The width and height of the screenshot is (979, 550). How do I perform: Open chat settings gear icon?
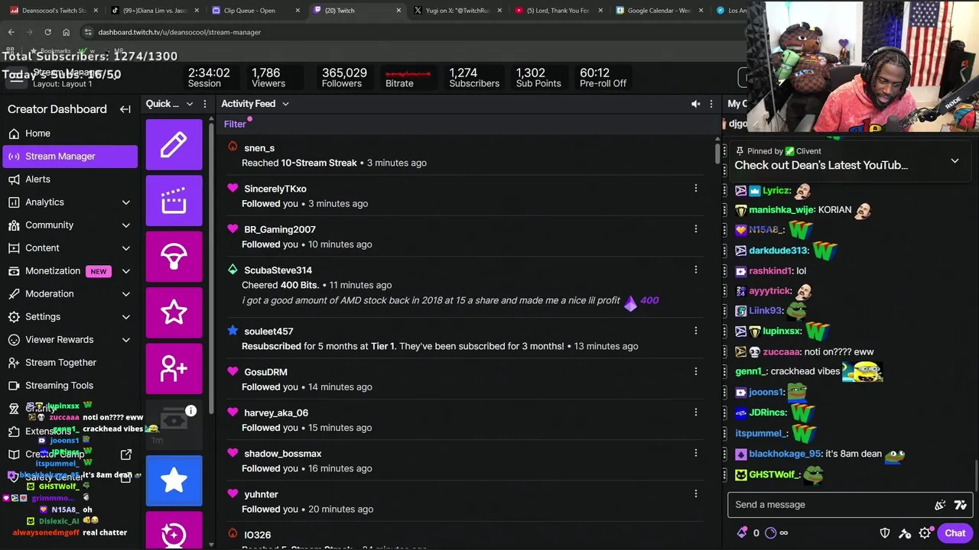tap(925, 533)
